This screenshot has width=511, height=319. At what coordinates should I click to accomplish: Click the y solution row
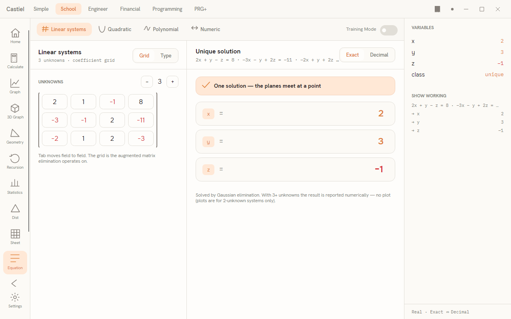295,142
